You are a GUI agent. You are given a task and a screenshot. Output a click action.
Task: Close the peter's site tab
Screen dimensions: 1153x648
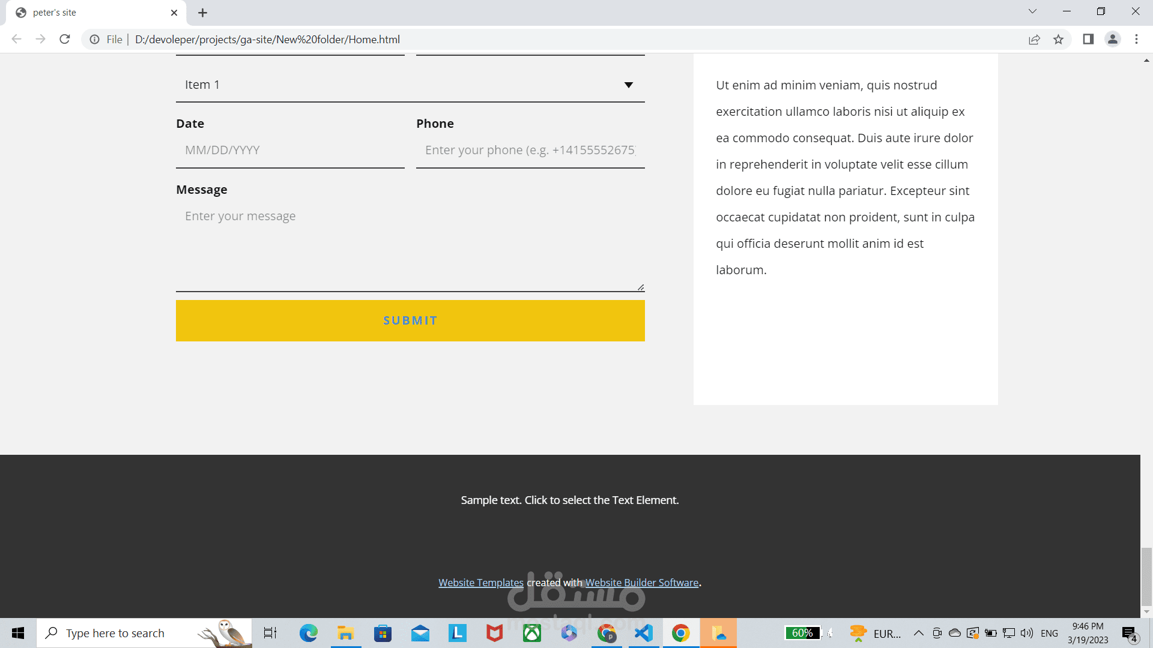pyautogui.click(x=174, y=13)
